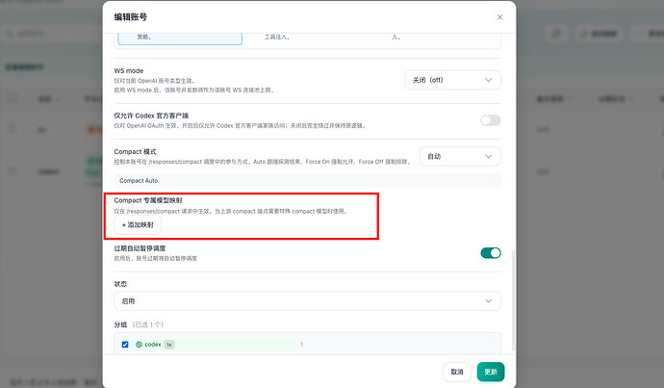Click the Compact 模式 label
The width and height of the screenshot is (664, 388).
point(135,152)
